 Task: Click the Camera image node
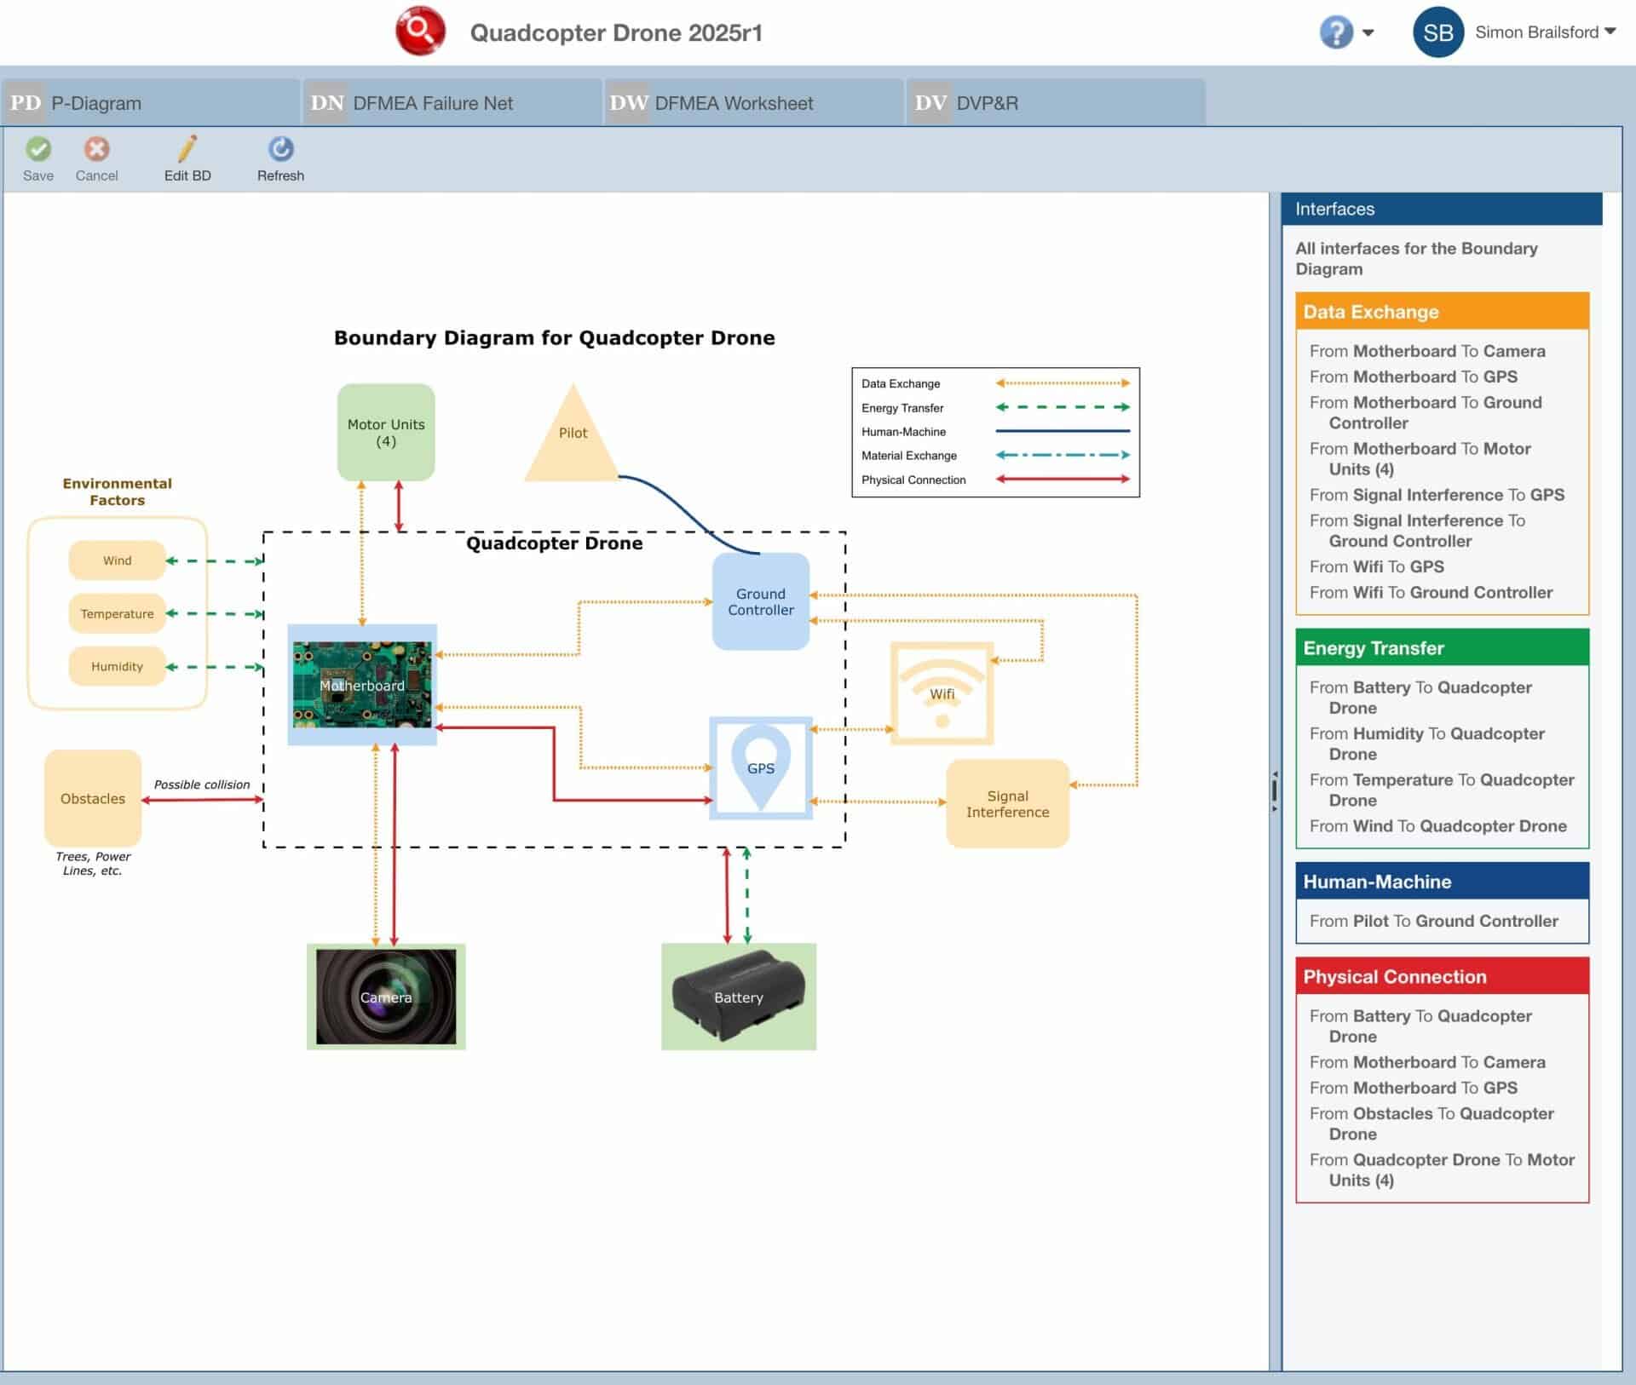click(386, 997)
